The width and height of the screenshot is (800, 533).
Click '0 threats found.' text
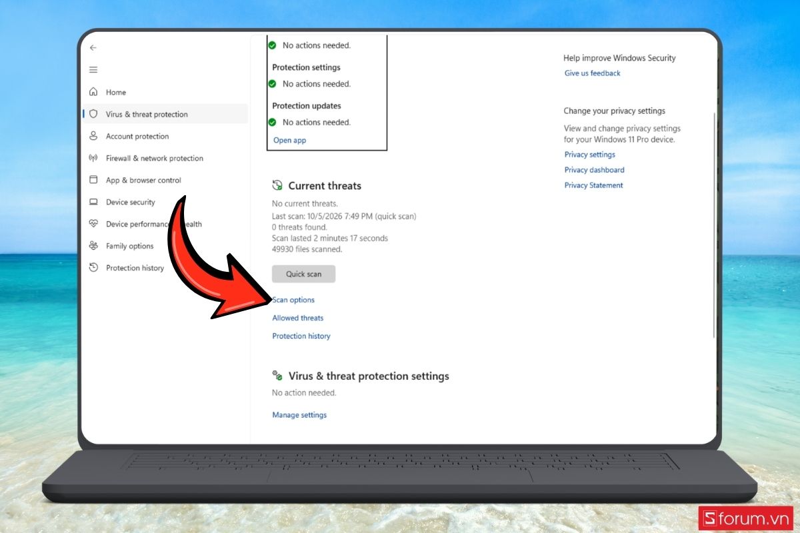click(x=300, y=227)
